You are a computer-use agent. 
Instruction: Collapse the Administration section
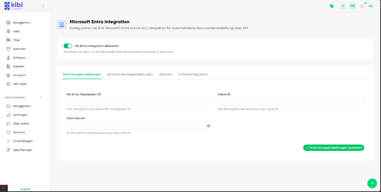pos(40,97)
